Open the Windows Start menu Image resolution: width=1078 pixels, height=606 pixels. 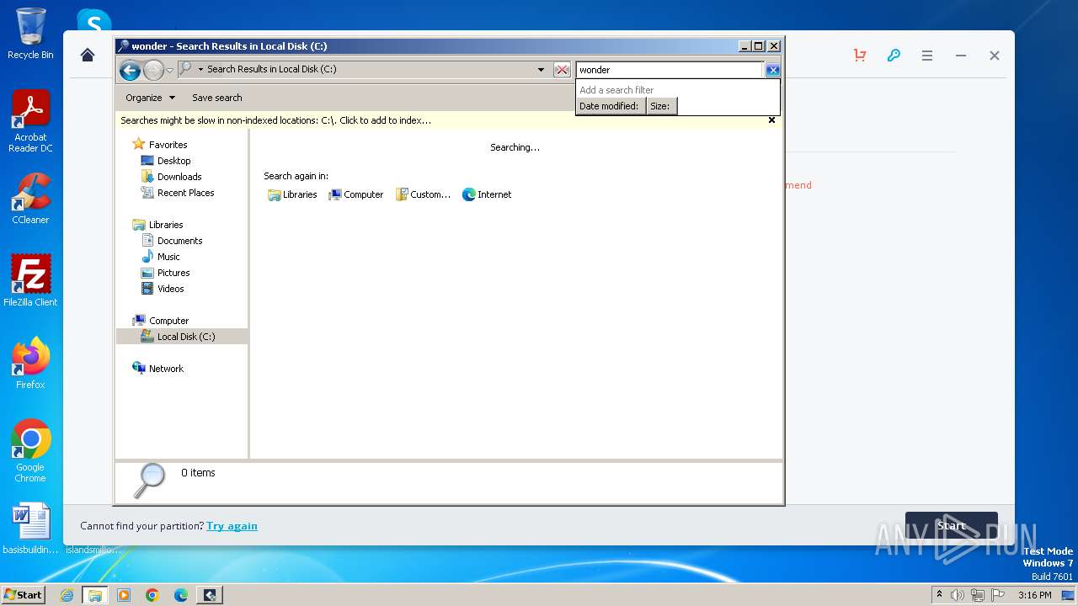(x=23, y=594)
